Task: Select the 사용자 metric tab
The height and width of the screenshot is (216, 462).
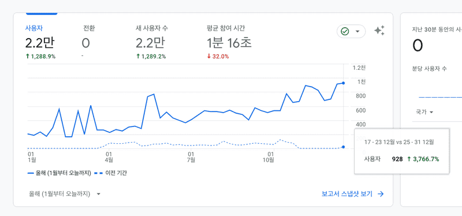Action: [x=40, y=42]
